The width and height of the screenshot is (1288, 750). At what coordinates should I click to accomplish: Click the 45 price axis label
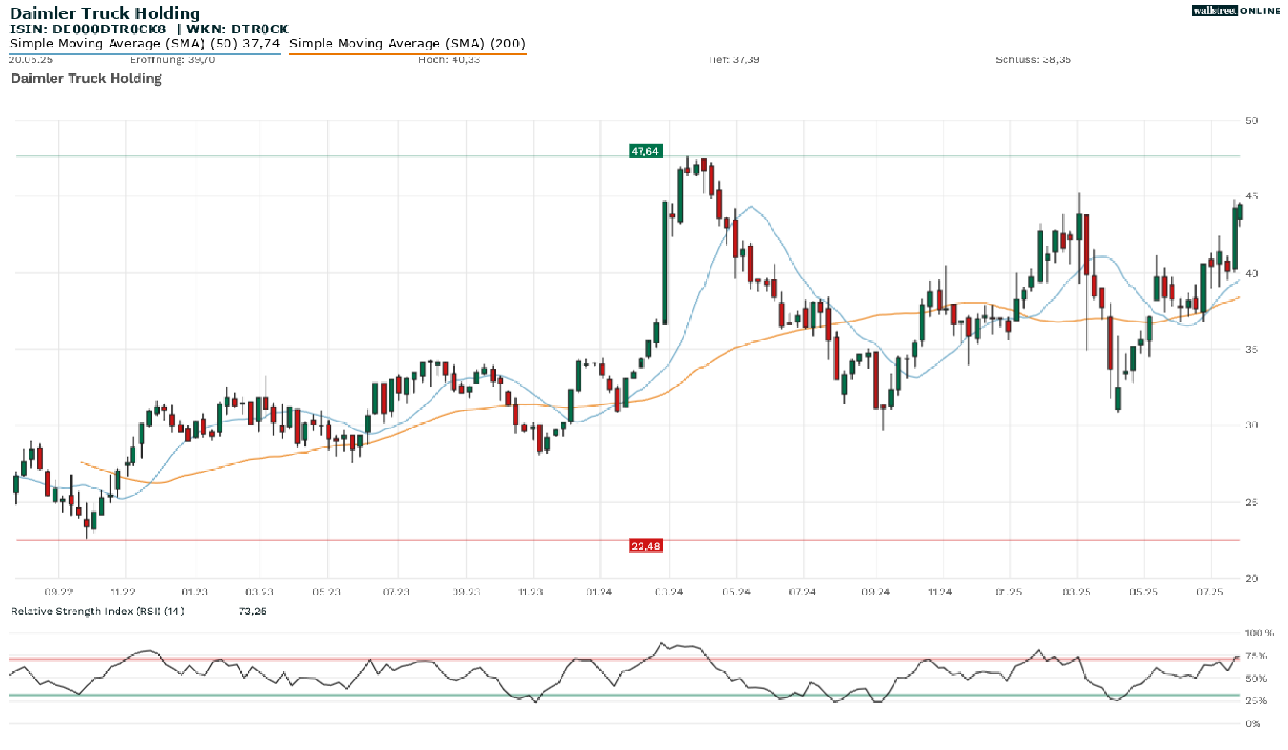pyautogui.click(x=1252, y=196)
